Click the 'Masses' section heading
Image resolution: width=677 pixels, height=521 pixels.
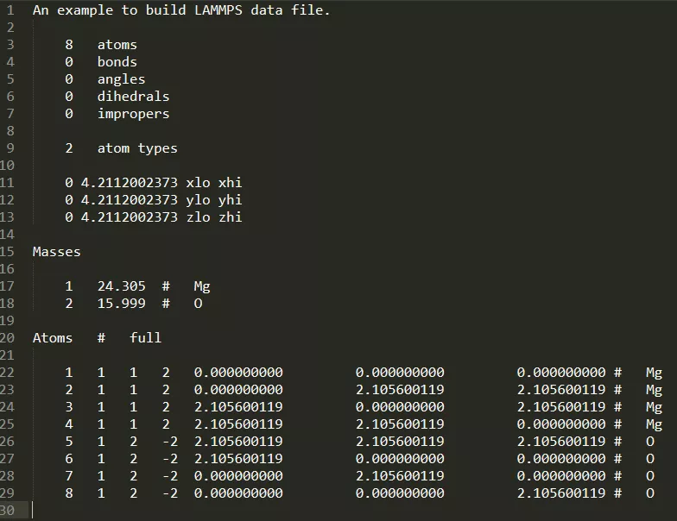(57, 252)
